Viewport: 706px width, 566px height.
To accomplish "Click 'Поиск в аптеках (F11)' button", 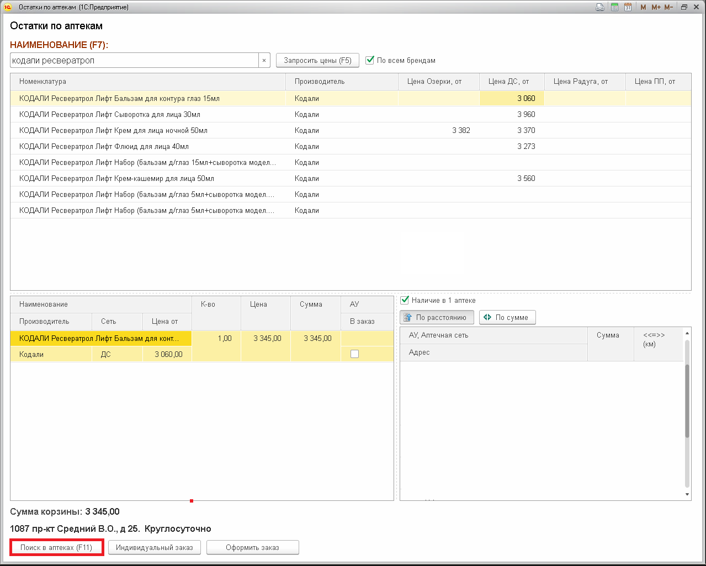I will [57, 547].
